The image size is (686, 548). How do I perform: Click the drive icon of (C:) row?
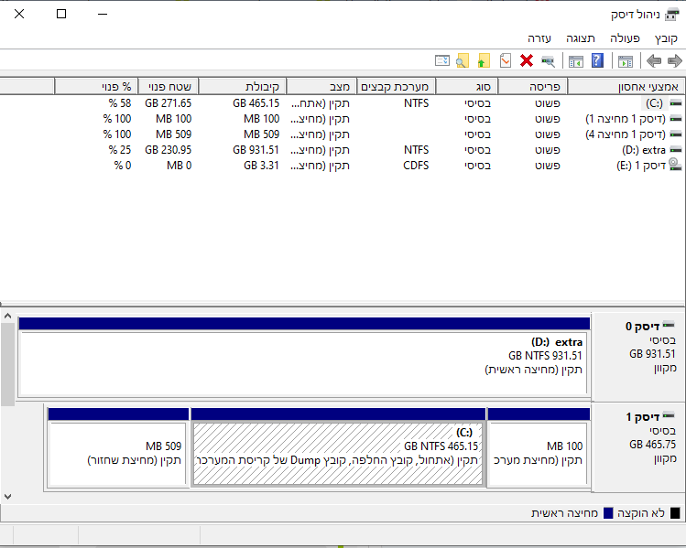tap(676, 103)
